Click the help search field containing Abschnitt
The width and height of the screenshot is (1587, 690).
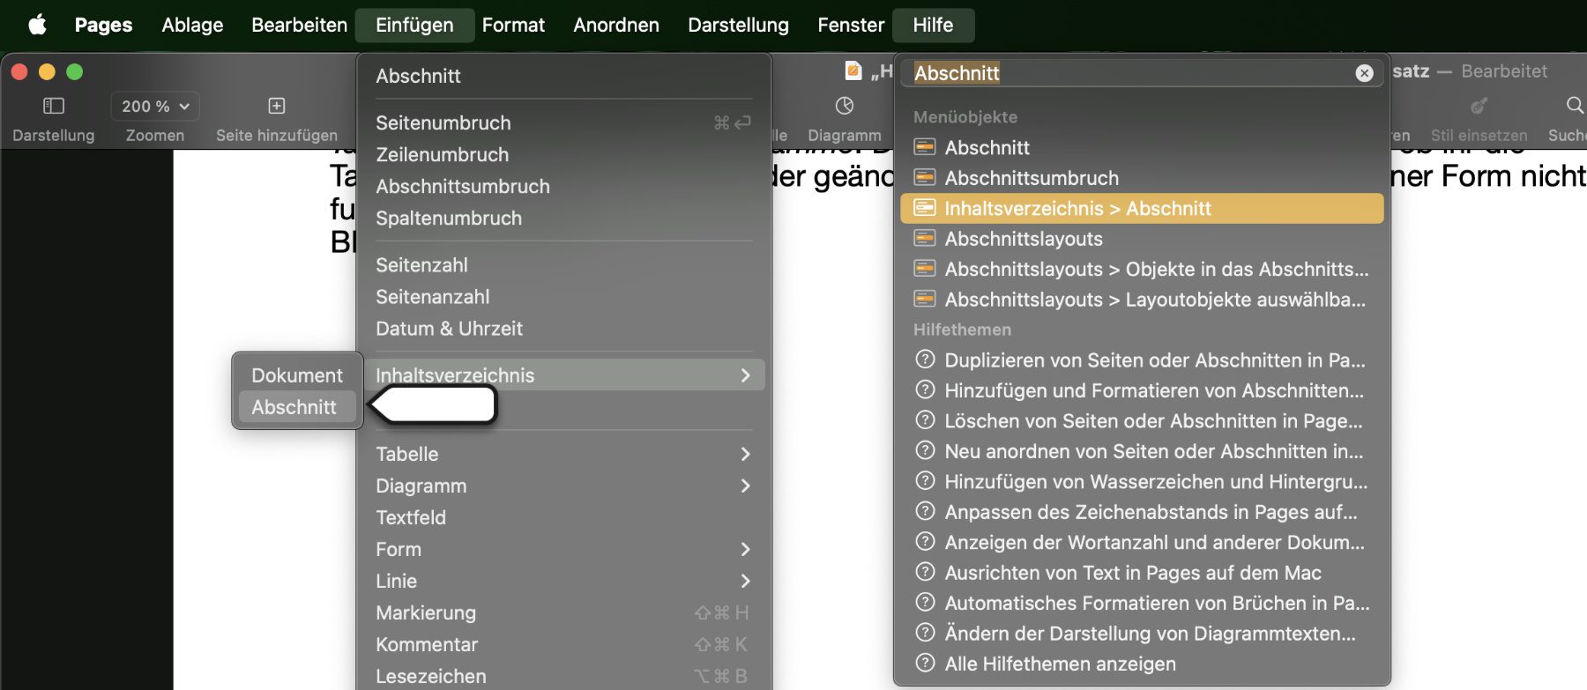click(x=1129, y=73)
